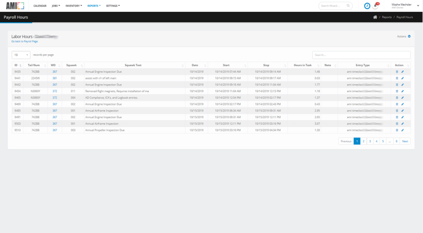This screenshot has height=233, width=423.
Task: Sort by Date column
Action: click(x=197, y=65)
